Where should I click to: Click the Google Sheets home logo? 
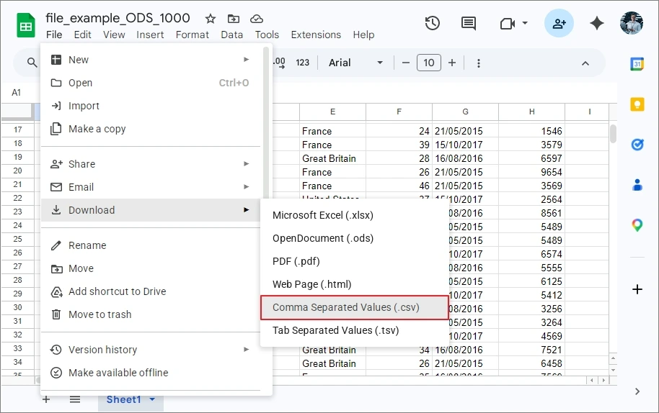pyautogui.click(x=26, y=25)
